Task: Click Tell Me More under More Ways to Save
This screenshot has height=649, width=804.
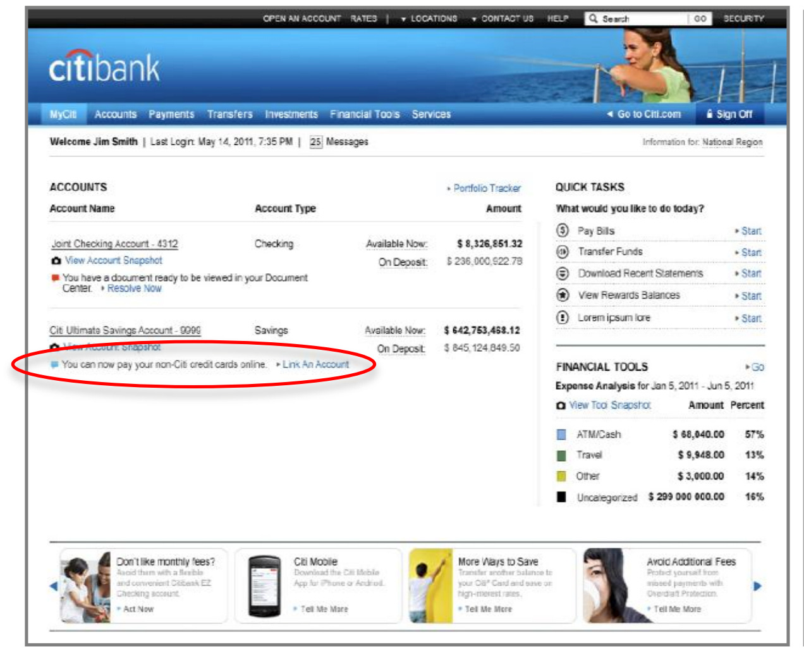Action: point(485,609)
